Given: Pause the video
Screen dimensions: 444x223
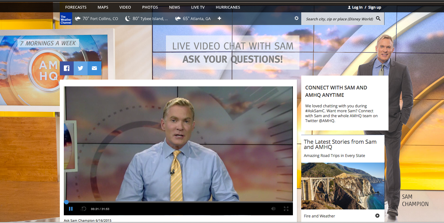Looking at the screenshot, I should 71,209.
